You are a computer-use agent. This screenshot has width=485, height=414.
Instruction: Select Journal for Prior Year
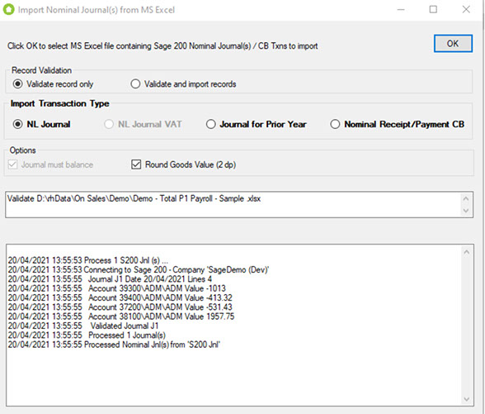[211, 124]
